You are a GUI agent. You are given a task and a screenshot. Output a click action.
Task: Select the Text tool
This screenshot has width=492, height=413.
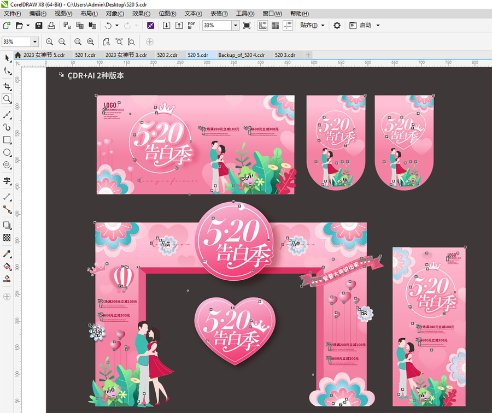click(7, 181)
